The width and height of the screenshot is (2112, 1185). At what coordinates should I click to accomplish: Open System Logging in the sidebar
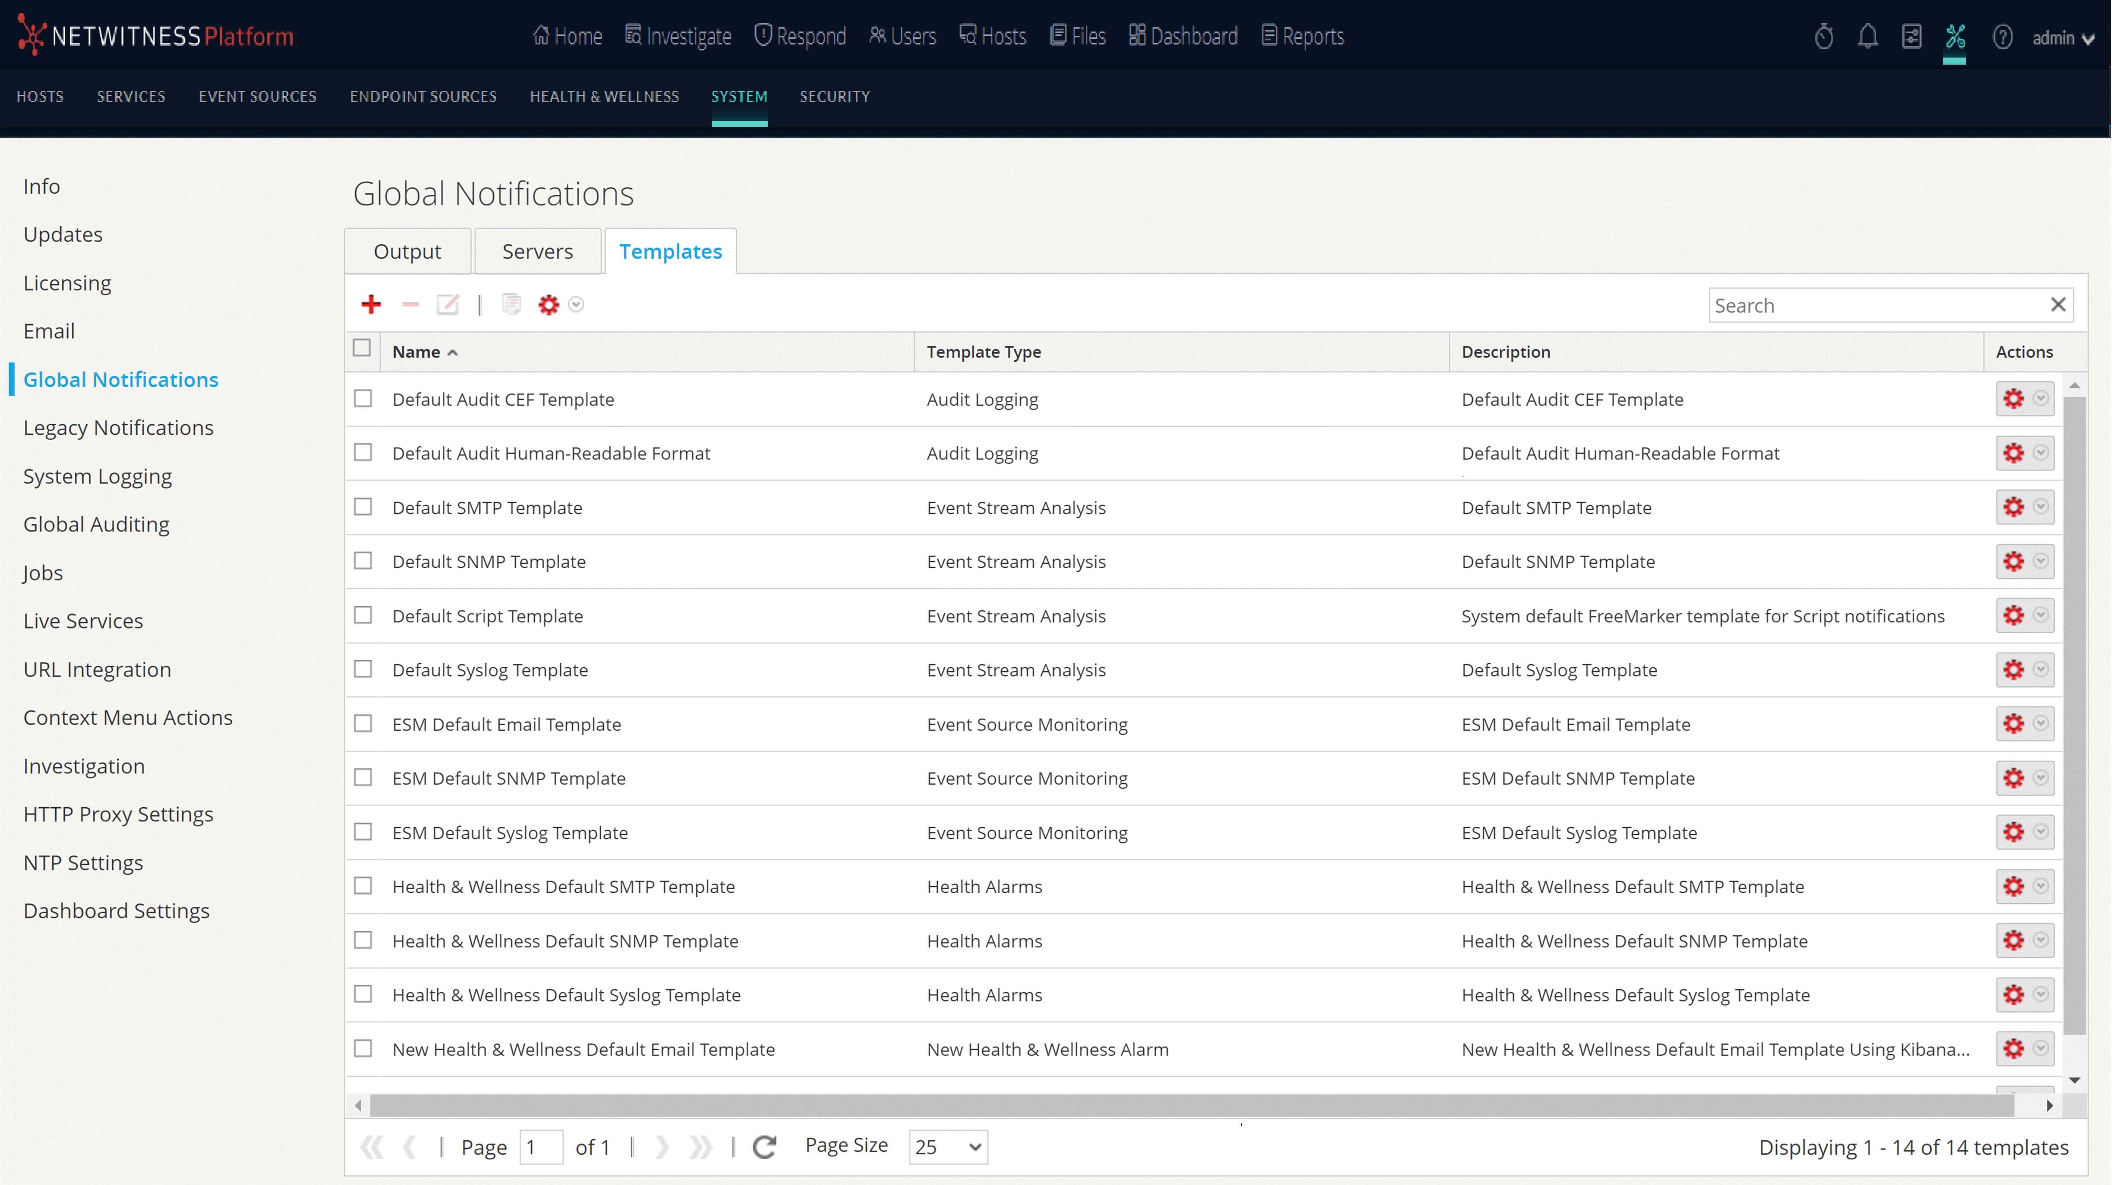point(97,476)
